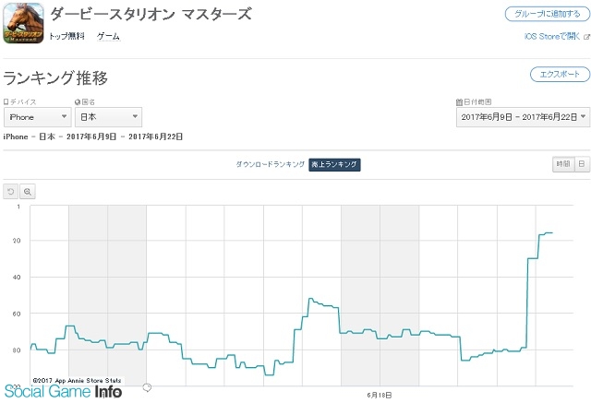Click the device icon beside デバイス label
591x403 pixels.
[6, 102]
